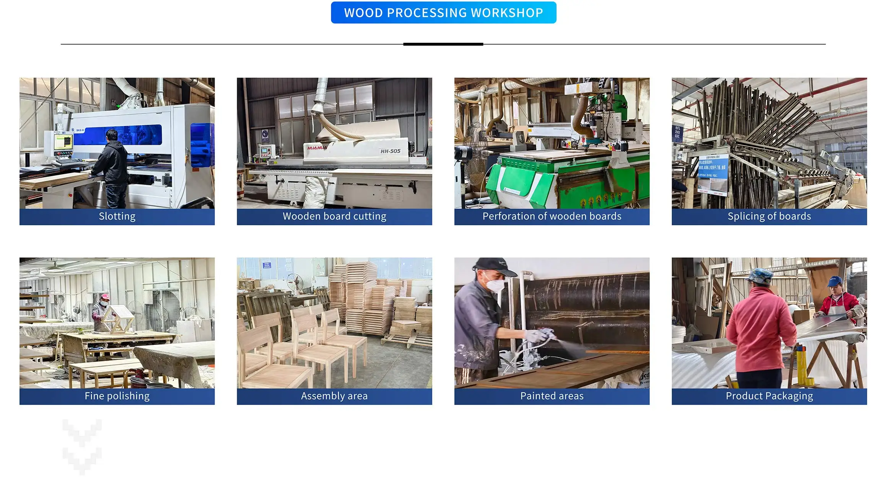Click the Perforation of wooden boards caption

[552, 217]
